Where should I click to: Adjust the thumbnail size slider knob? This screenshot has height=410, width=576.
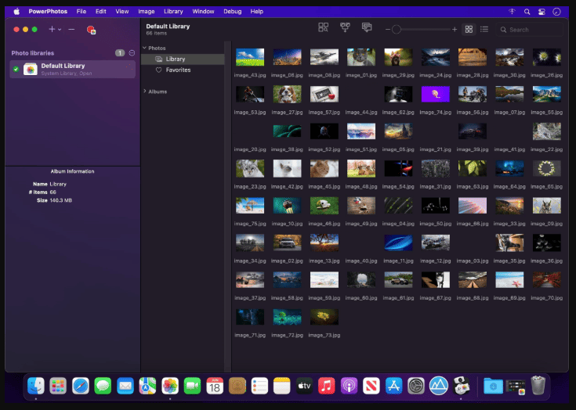[x=396, y=29]
